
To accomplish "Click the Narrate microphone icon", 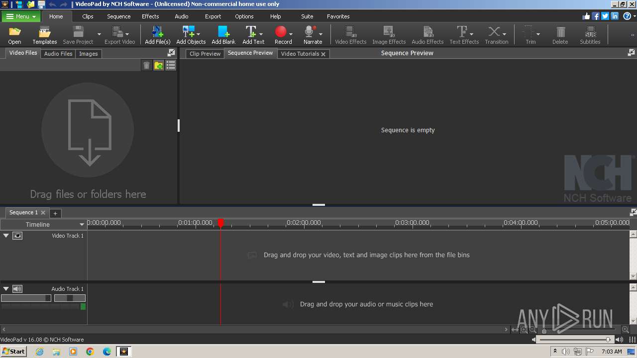I will (310, 32).
